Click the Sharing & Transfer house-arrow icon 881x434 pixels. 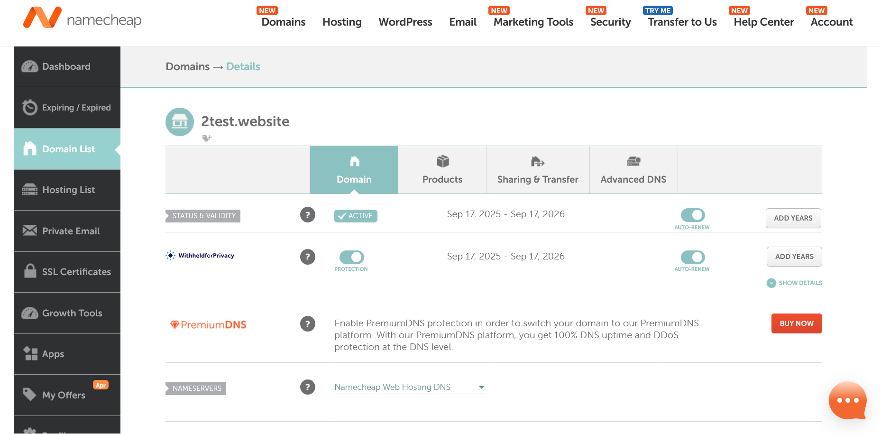(x=538, y=162)
